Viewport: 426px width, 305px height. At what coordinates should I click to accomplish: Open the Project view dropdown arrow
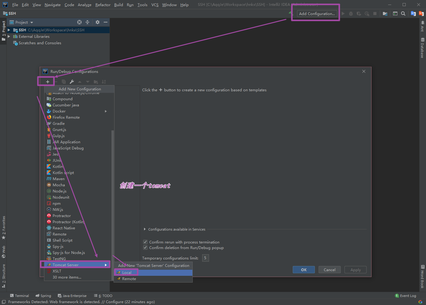click(32, 22)
